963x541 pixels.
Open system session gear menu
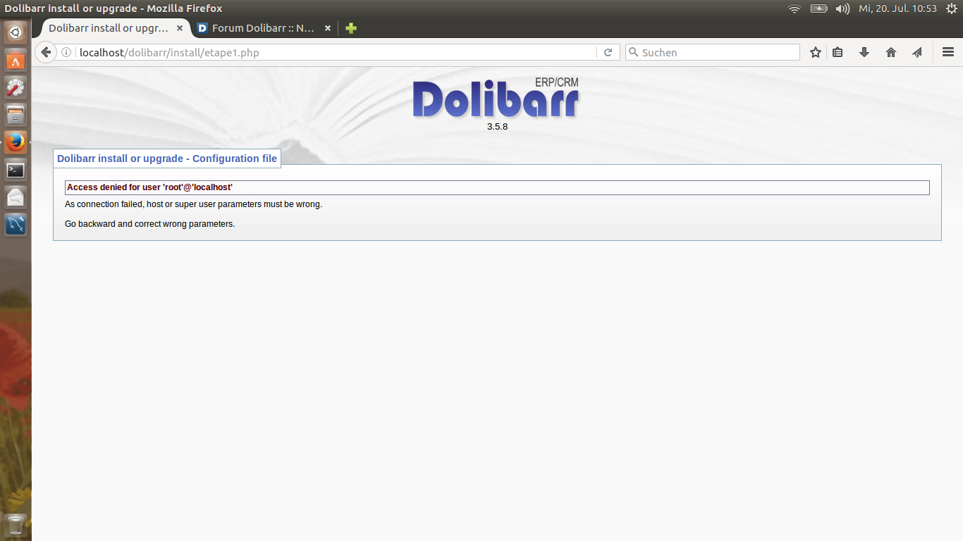pyautogui.click(x=951, y=8)
